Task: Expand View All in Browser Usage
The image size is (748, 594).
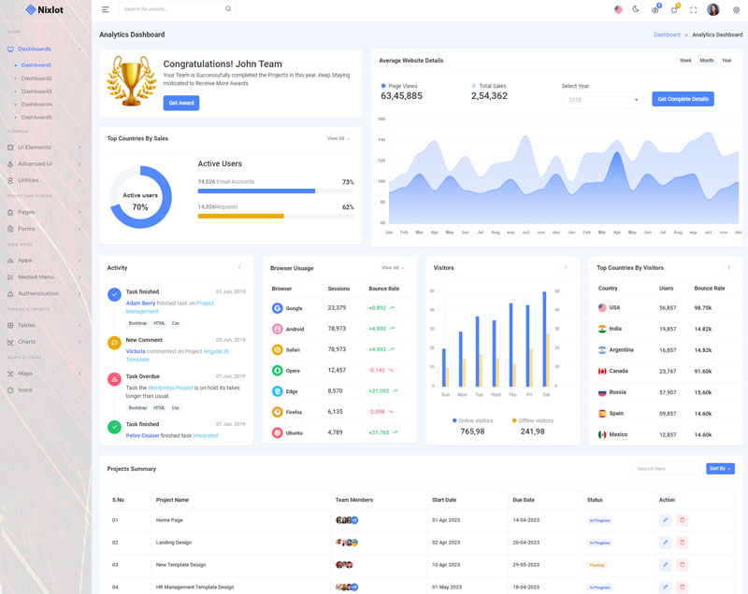Action: (x=393, y=268)
